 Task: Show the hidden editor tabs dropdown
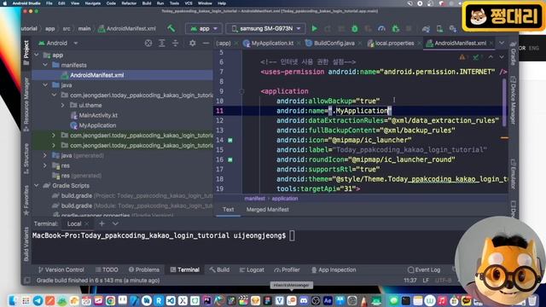[502, 43]
